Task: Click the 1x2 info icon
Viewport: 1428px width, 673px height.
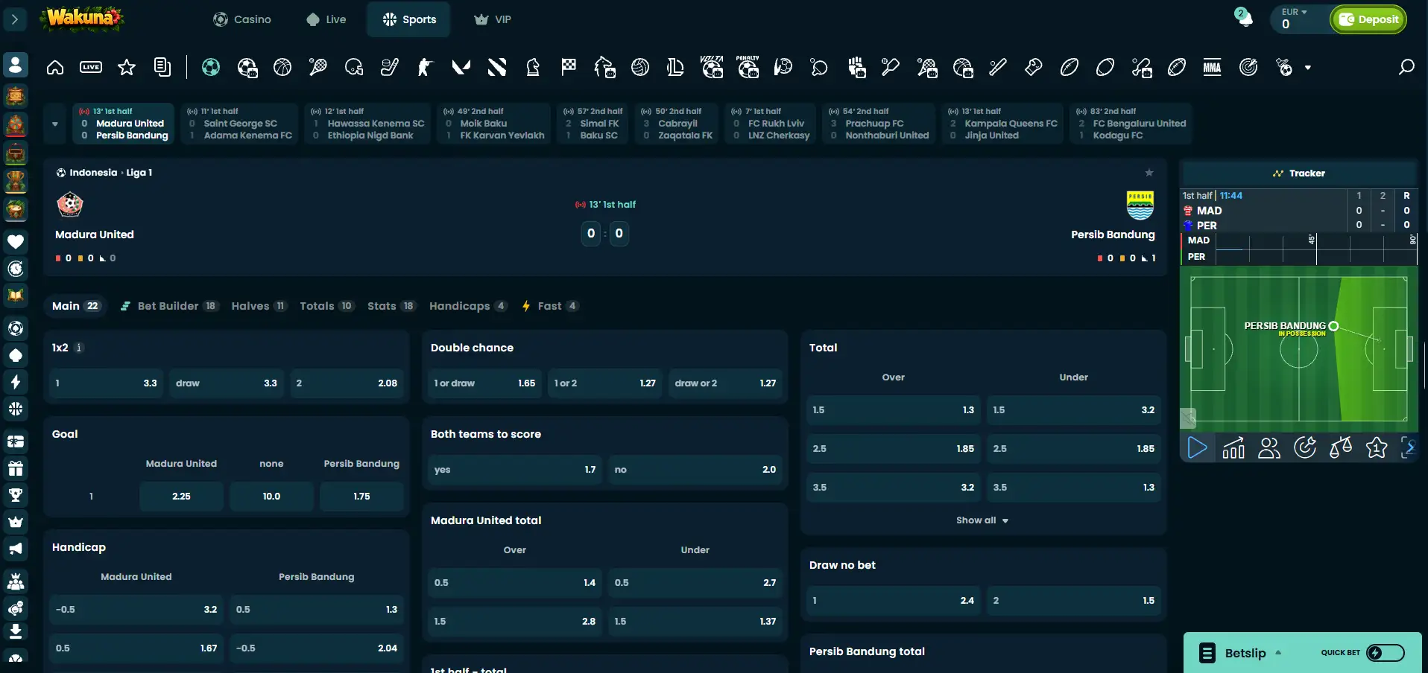Action: (79, 348)
